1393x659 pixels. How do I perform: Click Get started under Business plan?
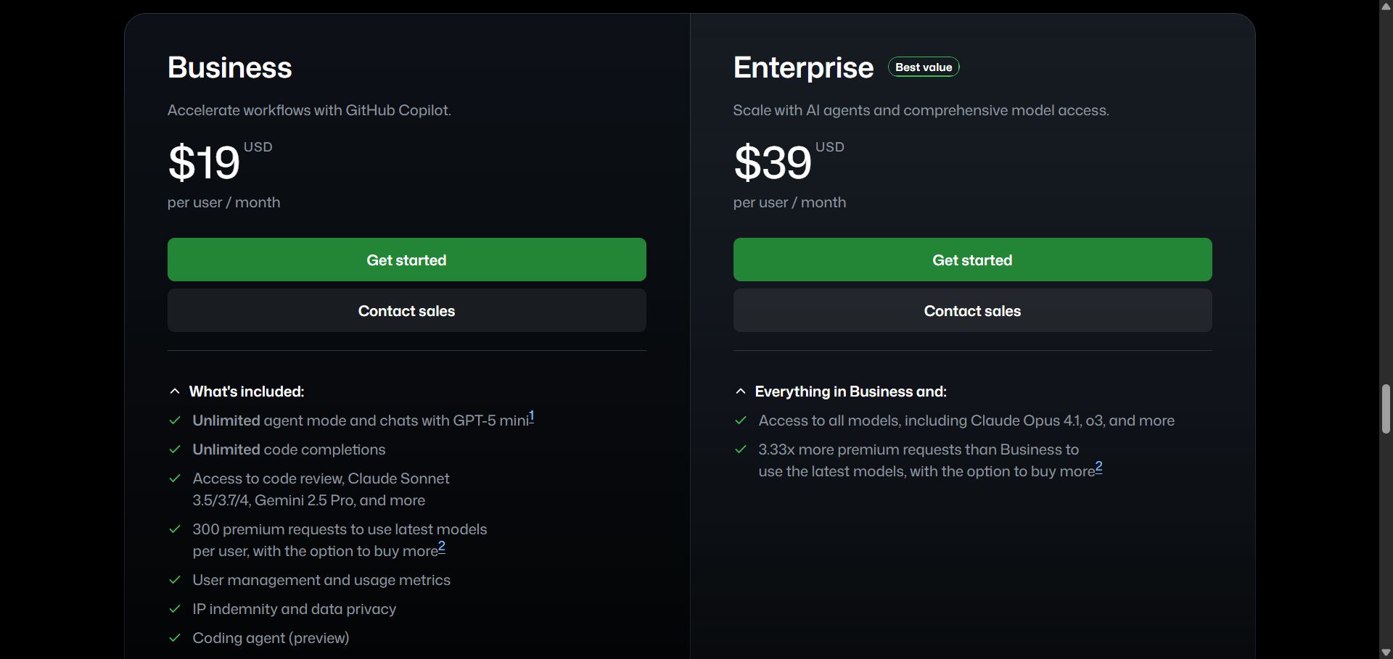[x=406, y=260]
